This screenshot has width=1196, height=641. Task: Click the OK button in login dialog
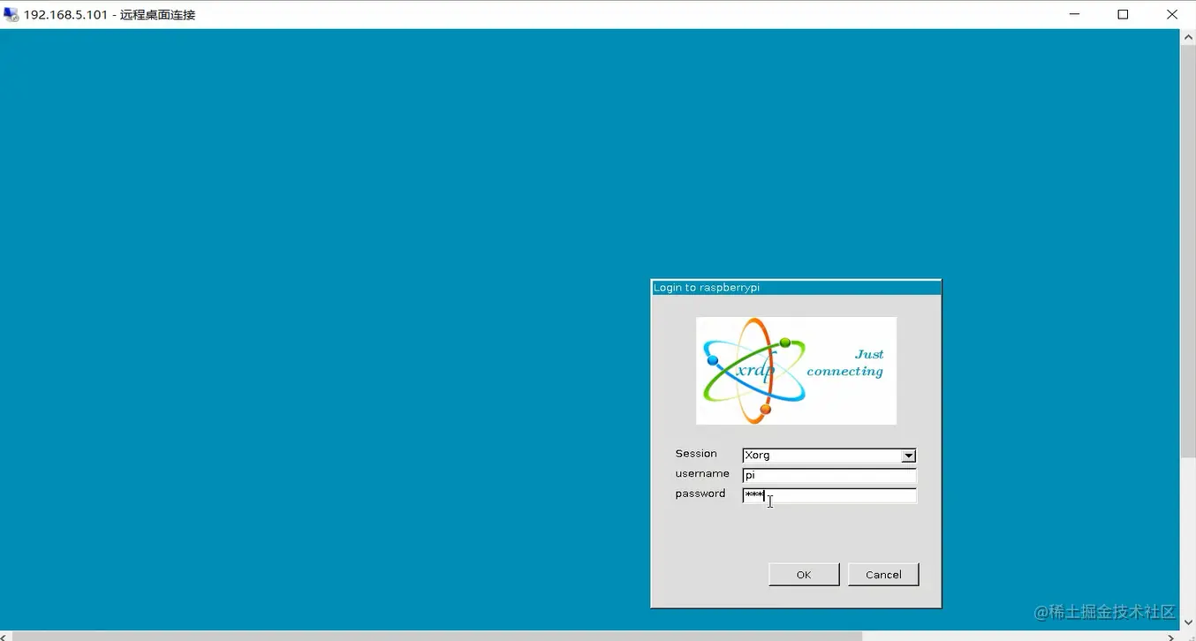coord(804,575)
